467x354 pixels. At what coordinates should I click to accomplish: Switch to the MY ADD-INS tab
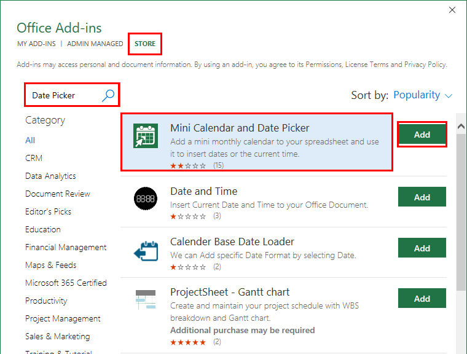tap(36, 44)
